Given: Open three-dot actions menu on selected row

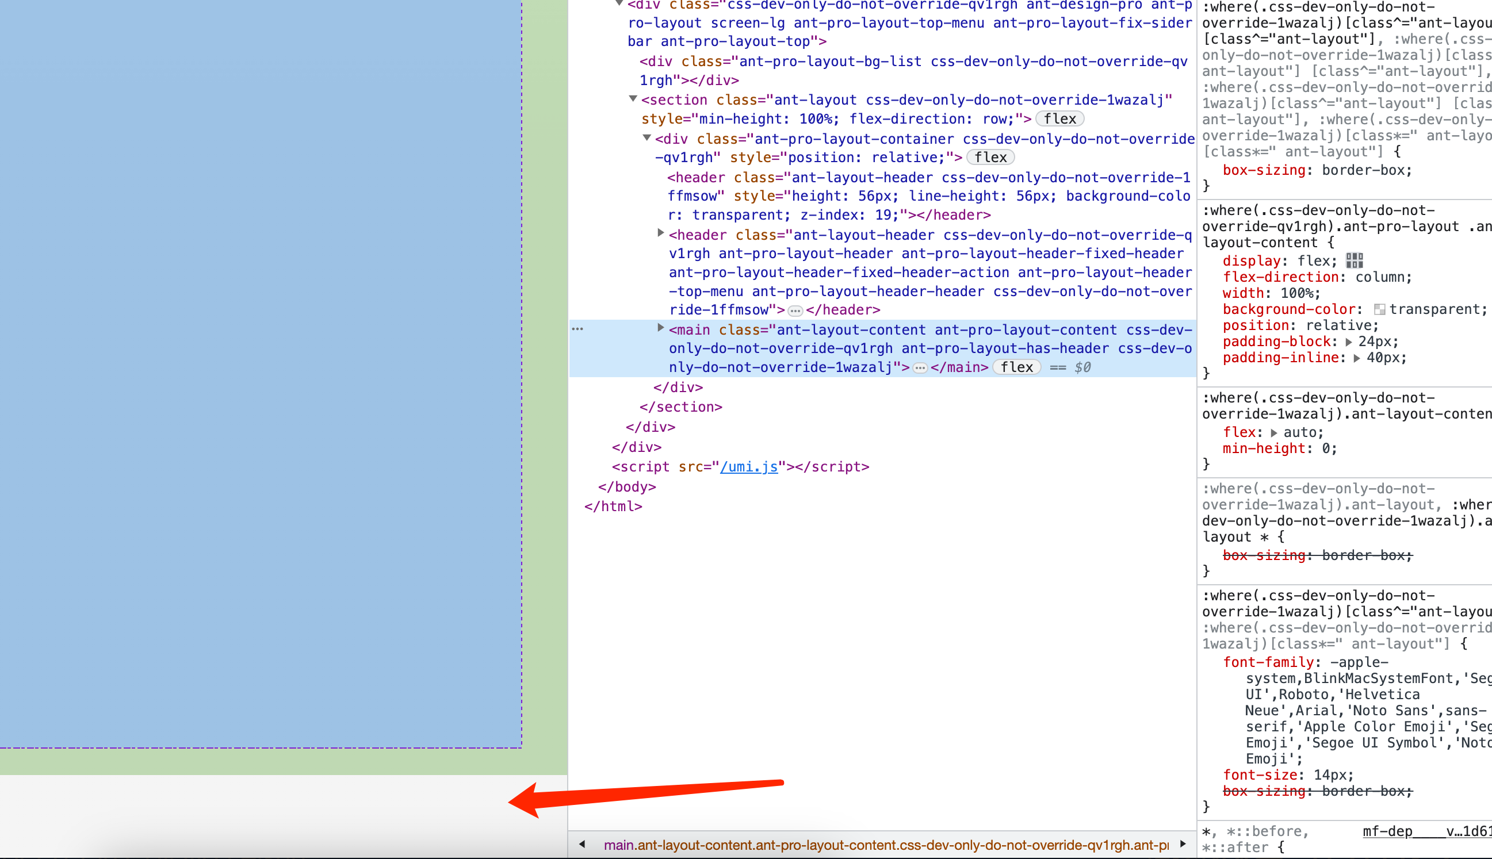Looking at the screenshot, I should click(x=577, y=329).
